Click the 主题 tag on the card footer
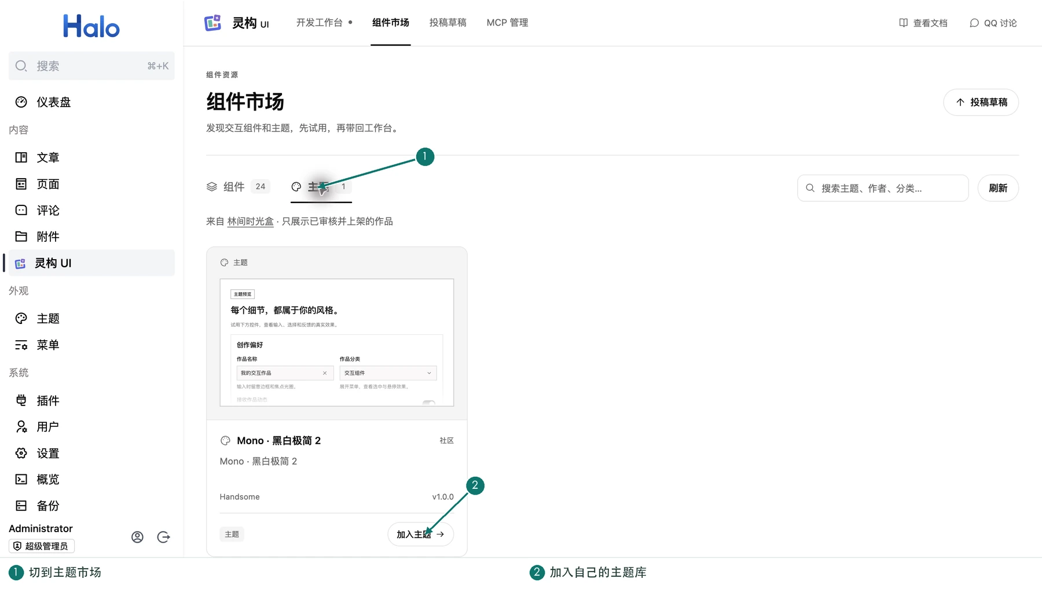The width and height of the screenshot is (1042, 590). [x=232, y=534]
